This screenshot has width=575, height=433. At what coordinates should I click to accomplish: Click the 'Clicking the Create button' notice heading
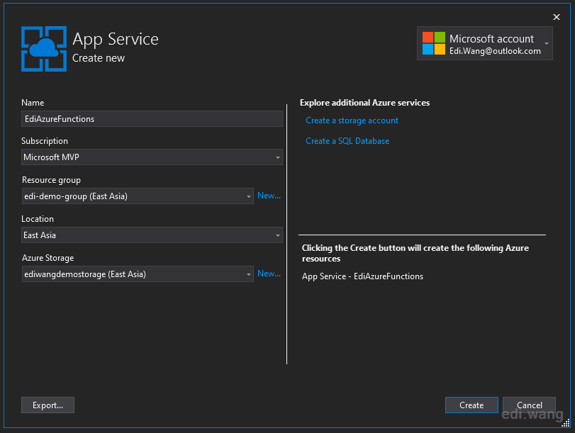click(x=415, y=253)
